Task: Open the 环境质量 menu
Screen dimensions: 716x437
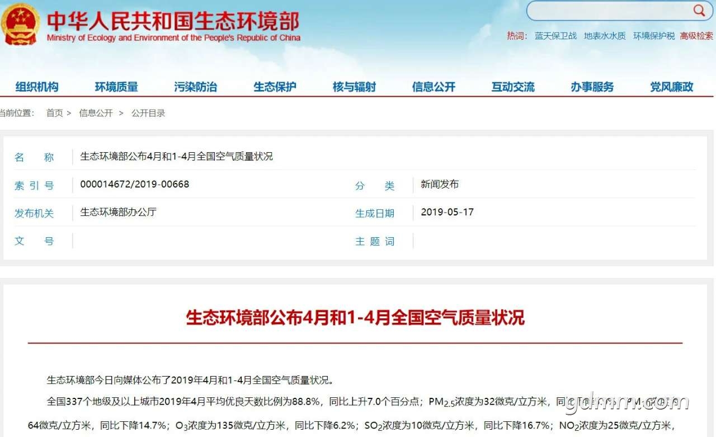Action: (x=116, y=87)
